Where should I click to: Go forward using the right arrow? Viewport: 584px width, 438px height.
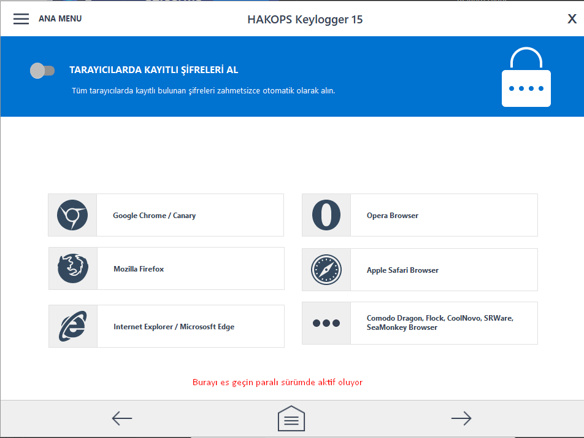tap(461, 418)
